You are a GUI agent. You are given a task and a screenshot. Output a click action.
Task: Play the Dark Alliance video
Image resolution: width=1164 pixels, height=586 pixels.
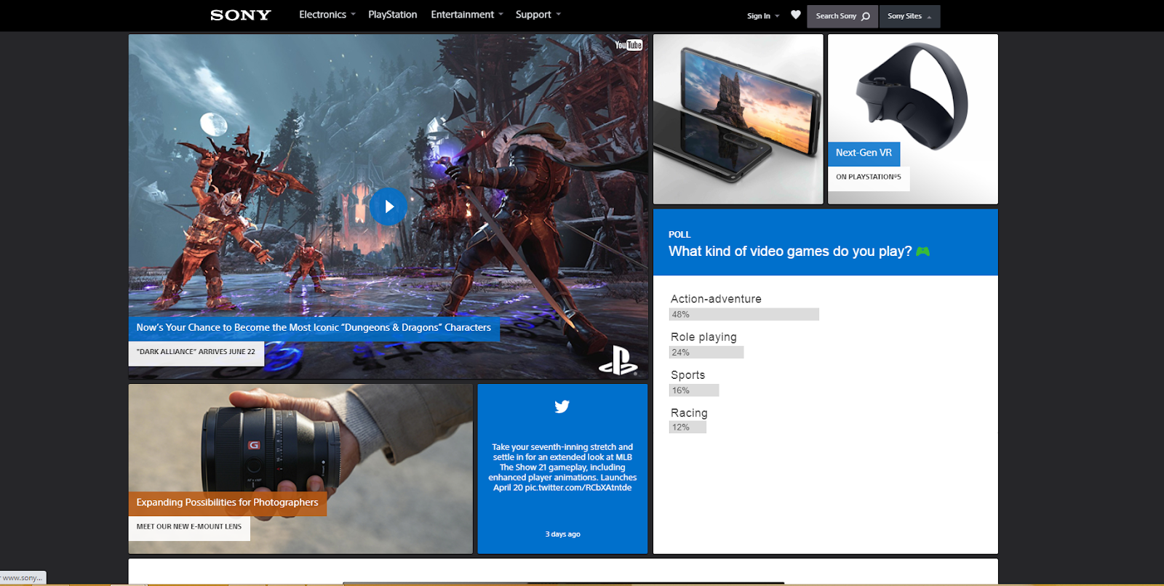point(388,206)
